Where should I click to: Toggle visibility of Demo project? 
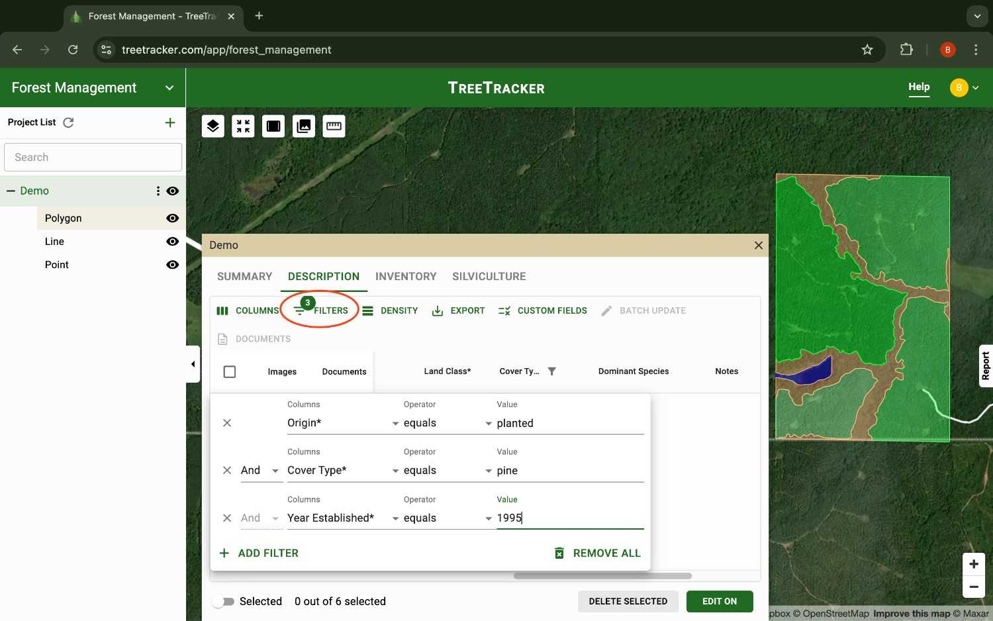coord(173,191)
